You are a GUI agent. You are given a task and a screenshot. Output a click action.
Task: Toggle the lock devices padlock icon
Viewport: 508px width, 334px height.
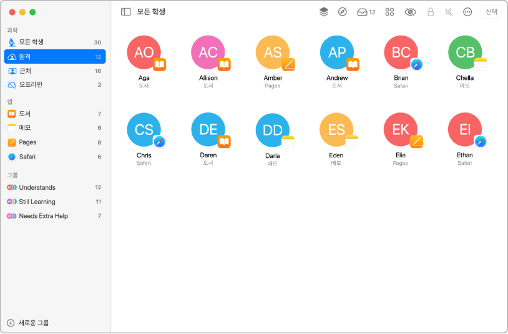(x=431, y=12)
